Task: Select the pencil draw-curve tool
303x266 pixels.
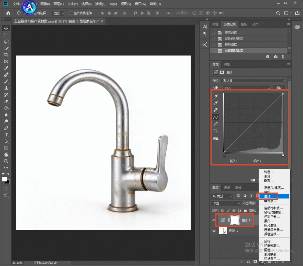Action: coord(216,124)
